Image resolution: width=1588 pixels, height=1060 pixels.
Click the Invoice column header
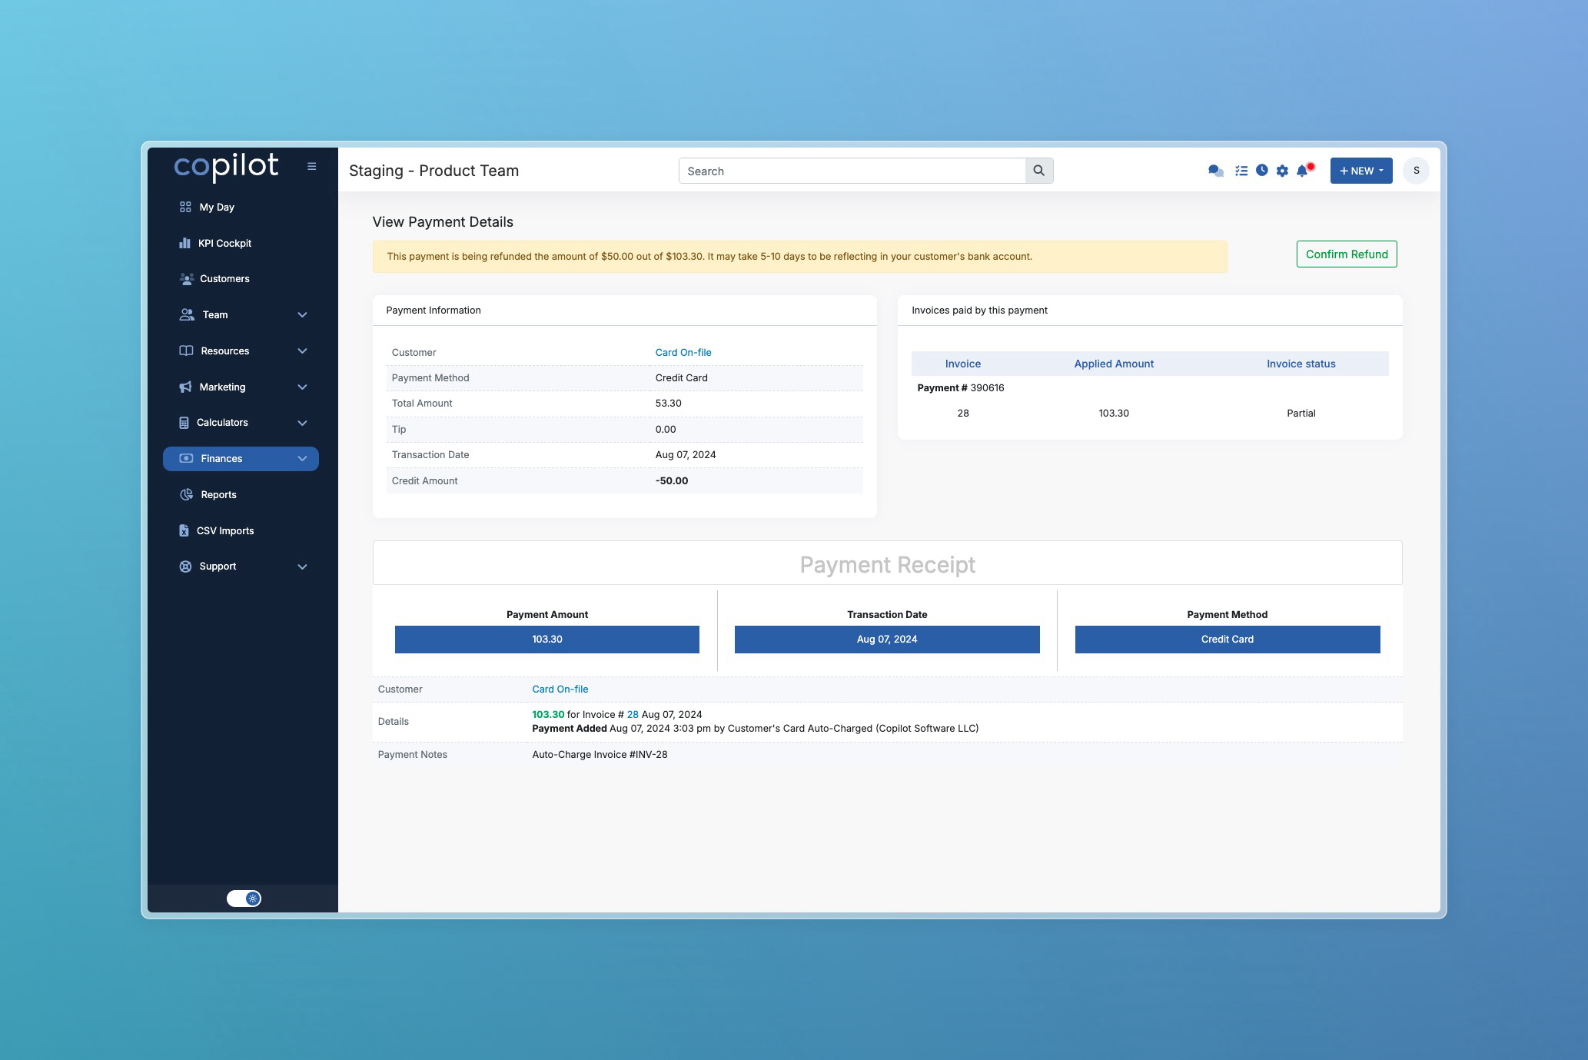pyautogui.click(x=963, y=364)
